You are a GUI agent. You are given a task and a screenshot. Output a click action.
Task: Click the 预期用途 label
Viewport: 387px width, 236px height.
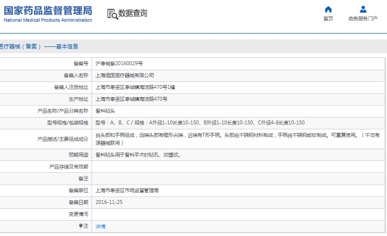coord(78,155)
